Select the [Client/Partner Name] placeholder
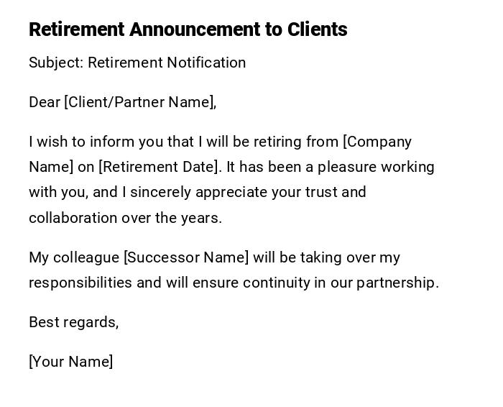Screen dimensions: 503x407 (140, 102)
